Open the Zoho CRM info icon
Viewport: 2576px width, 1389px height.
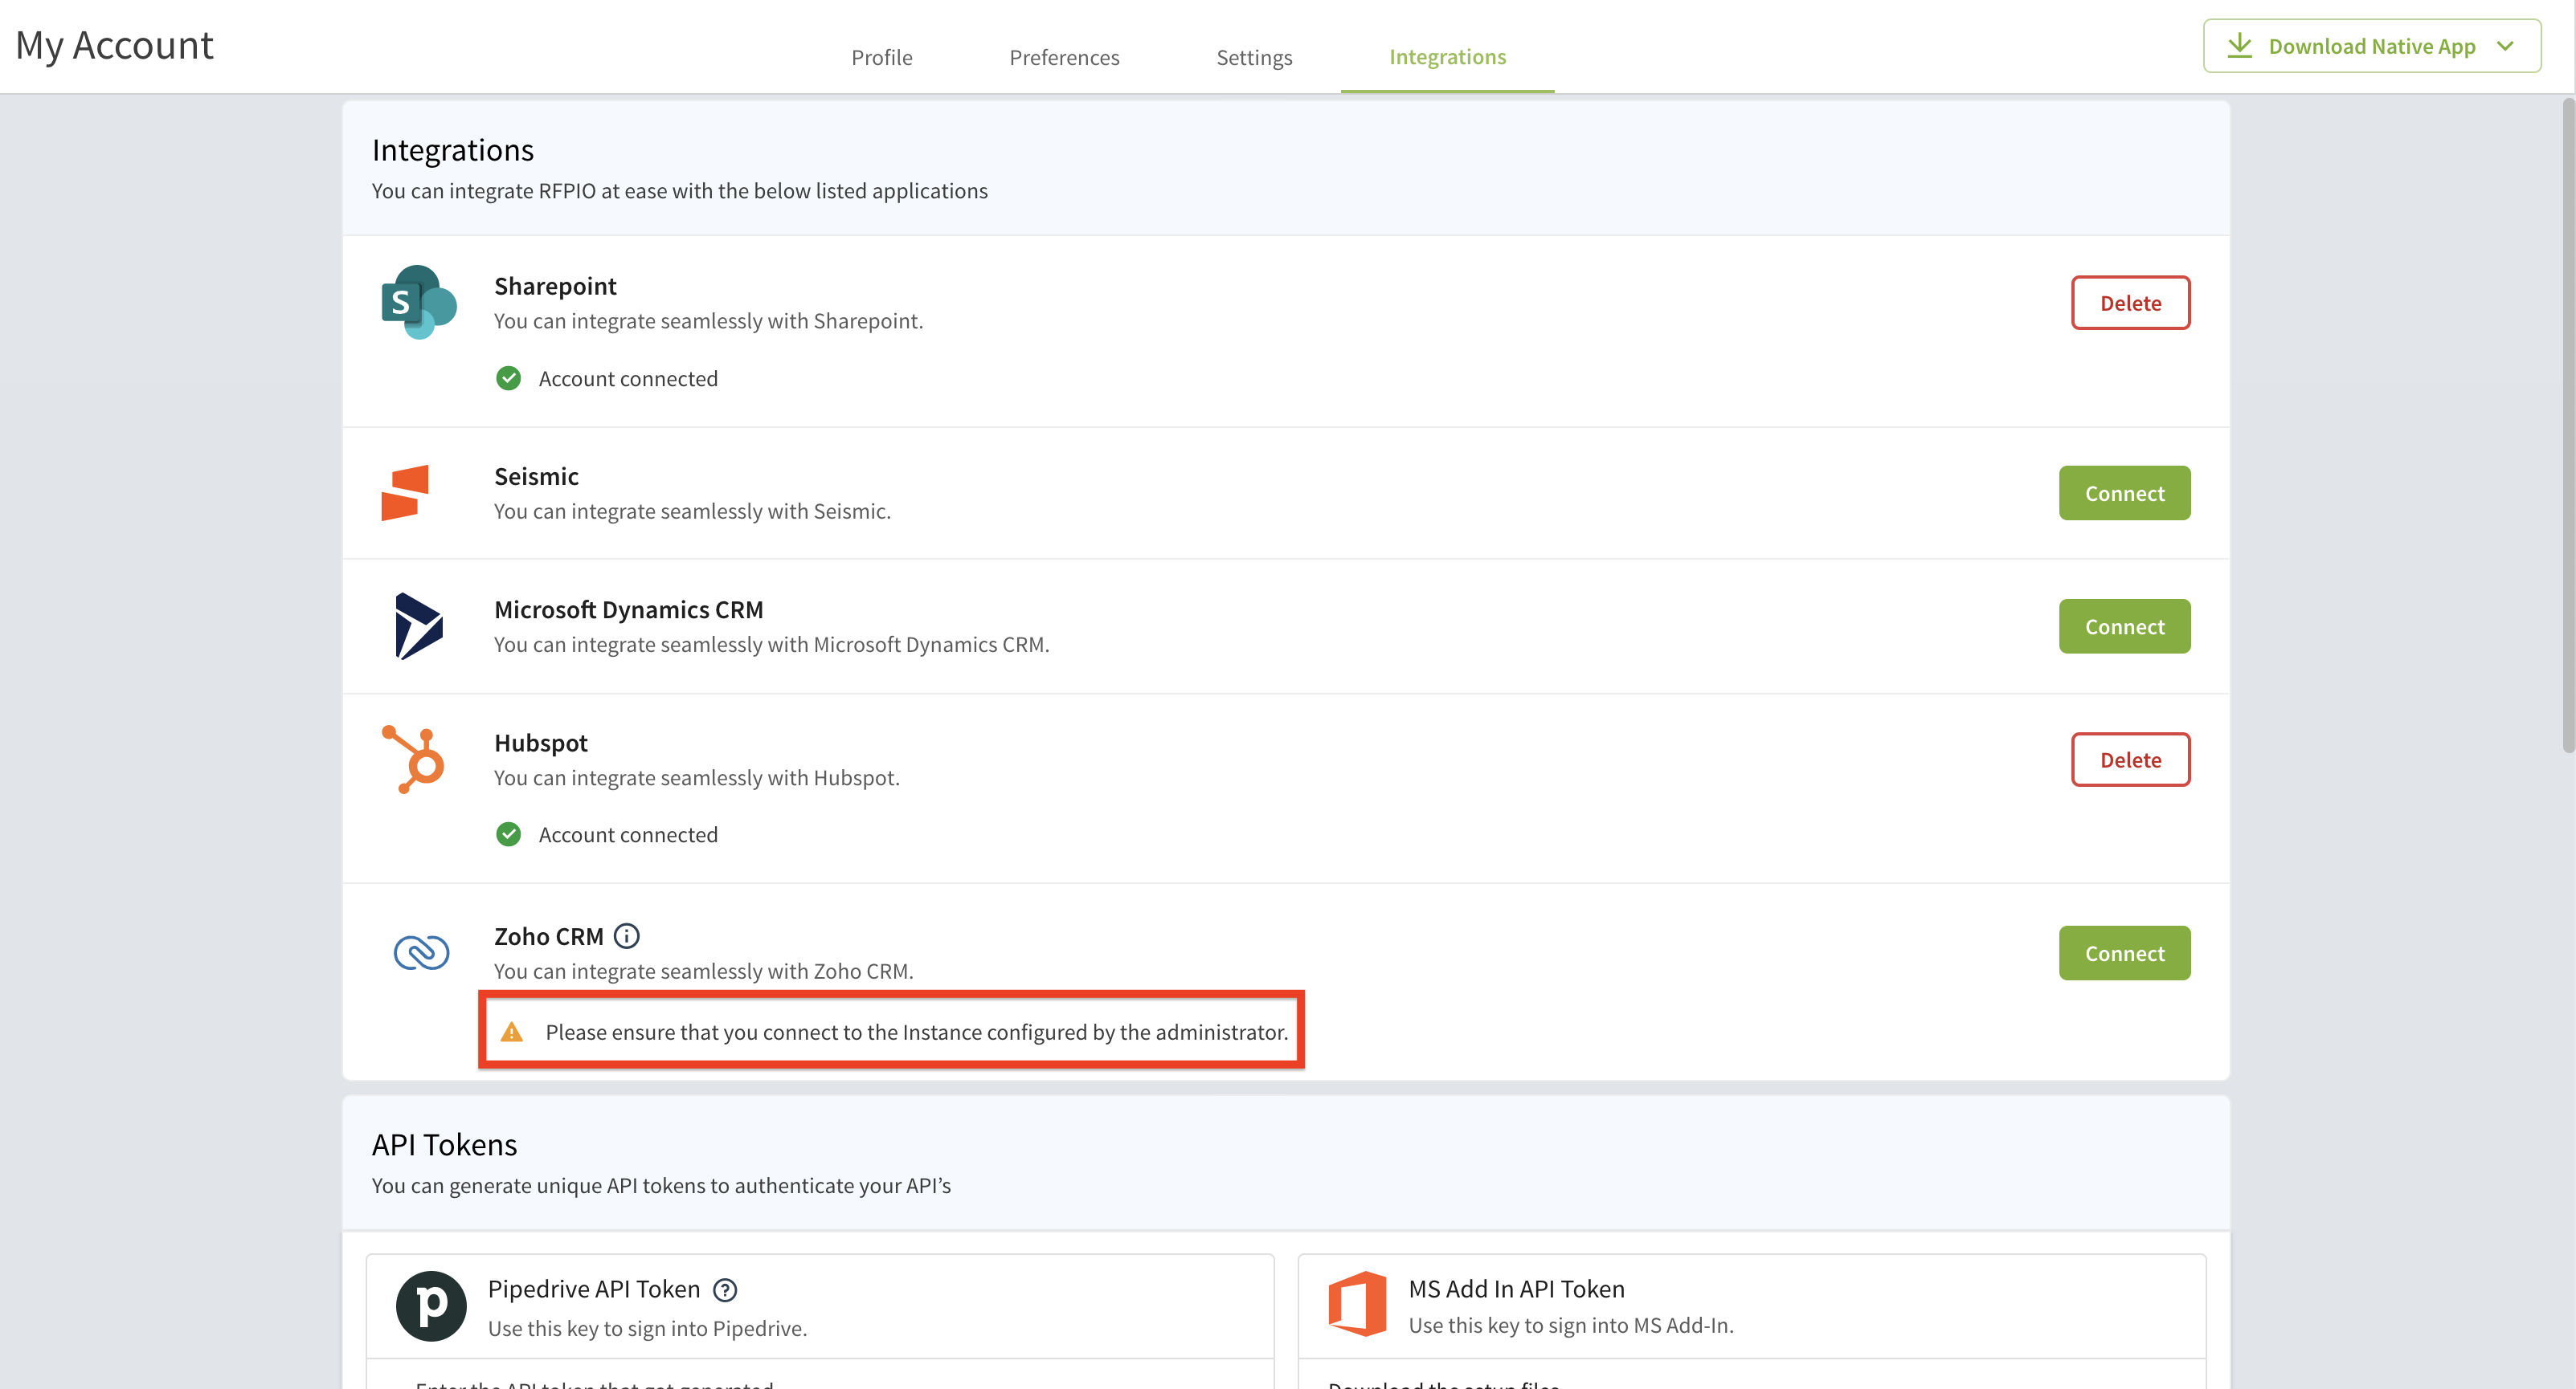[x=627, y=936]
